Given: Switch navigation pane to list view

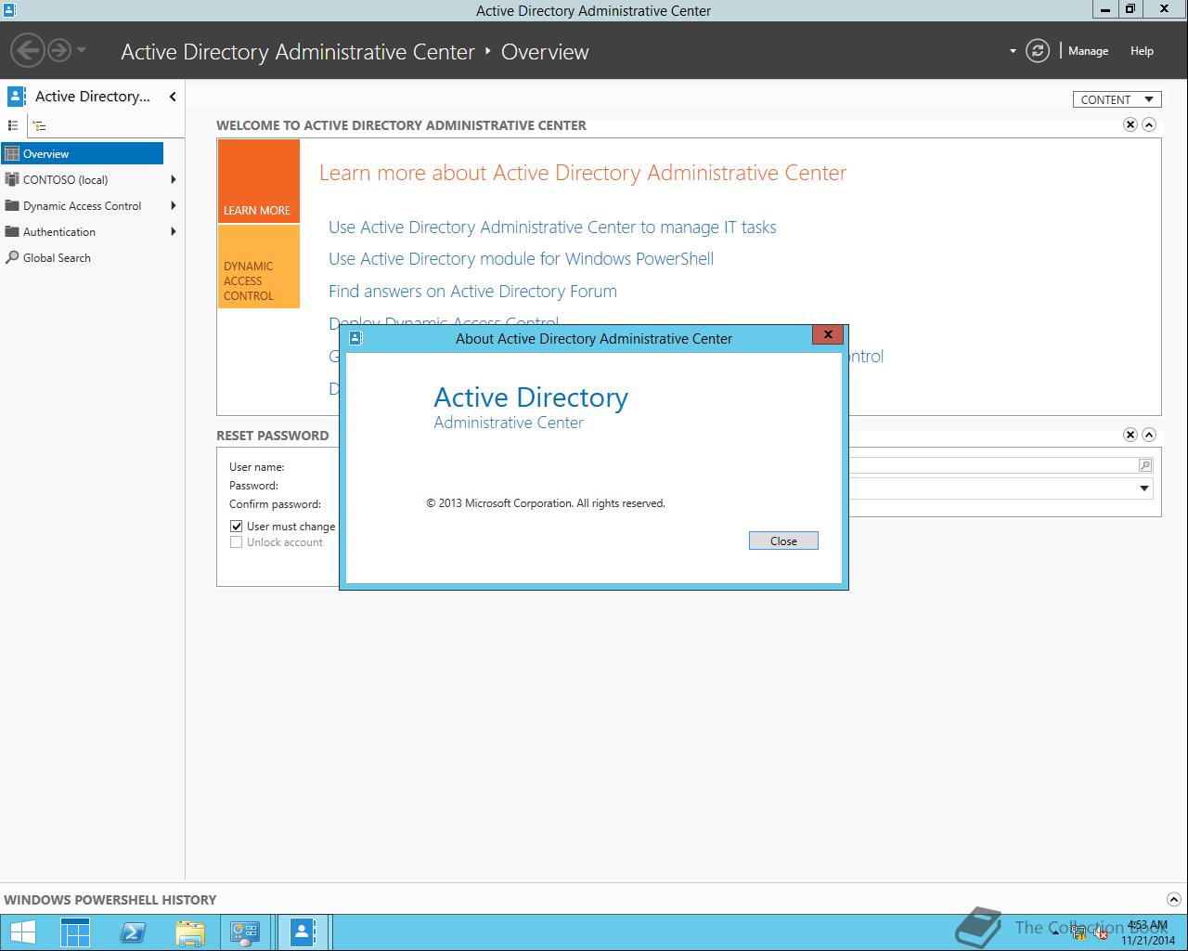Looking at the screenshot, I should pyautogui.click(x=13, y=124).
